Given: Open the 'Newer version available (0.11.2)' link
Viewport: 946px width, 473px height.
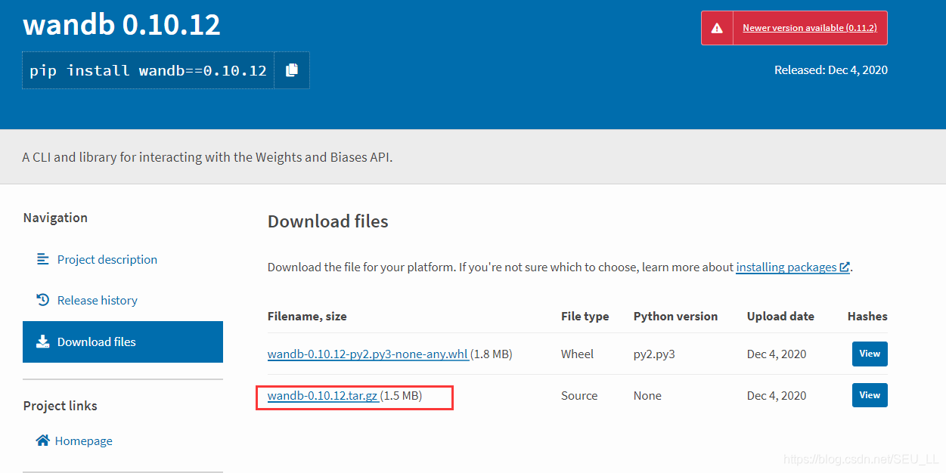Looking at the screenshot, I should (809, 28).
